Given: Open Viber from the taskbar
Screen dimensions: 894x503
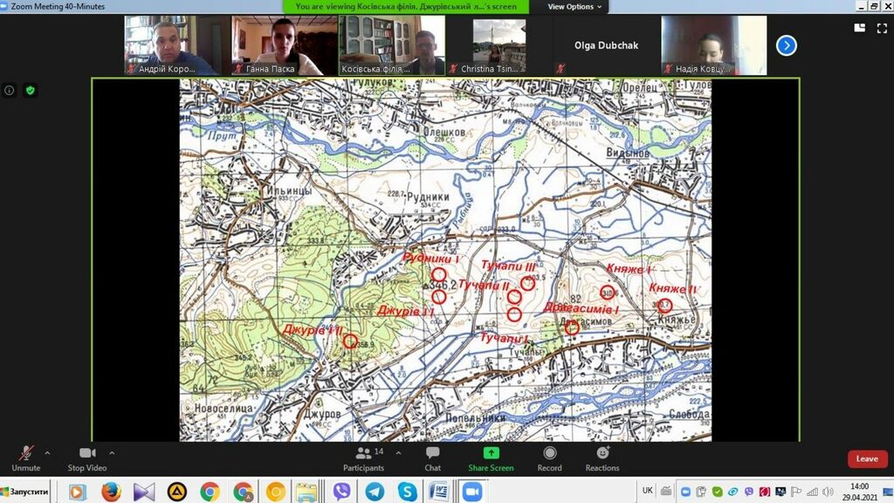Looking at the screenshot, I should point(342,492).
